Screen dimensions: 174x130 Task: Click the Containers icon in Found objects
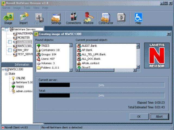39,50
